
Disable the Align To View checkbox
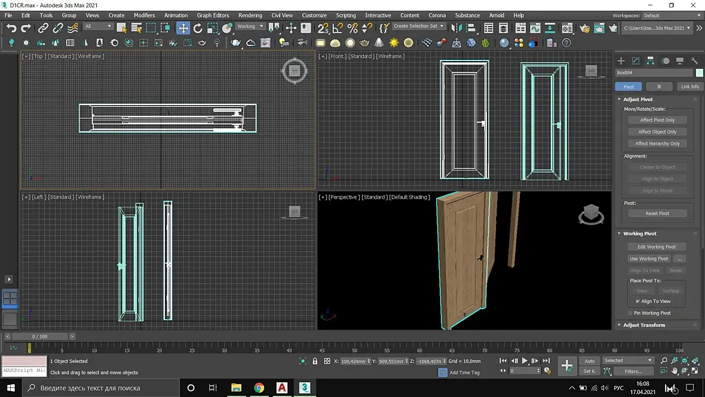(x=637, y=301)
